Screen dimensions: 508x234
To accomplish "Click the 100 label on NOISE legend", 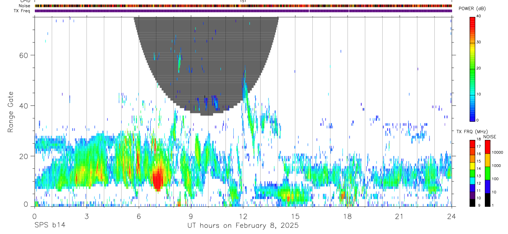I will (x=495, y=179).
